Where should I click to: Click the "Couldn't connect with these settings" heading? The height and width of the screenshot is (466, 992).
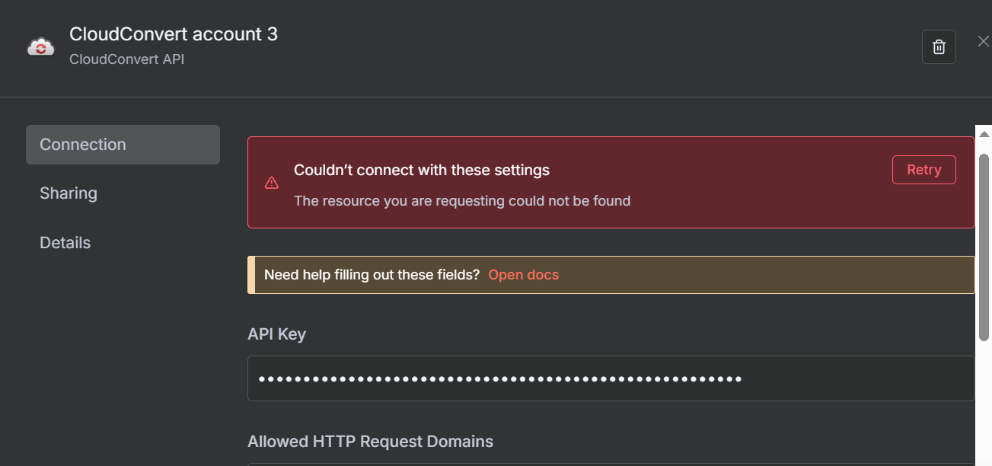(x=422, y=170)
